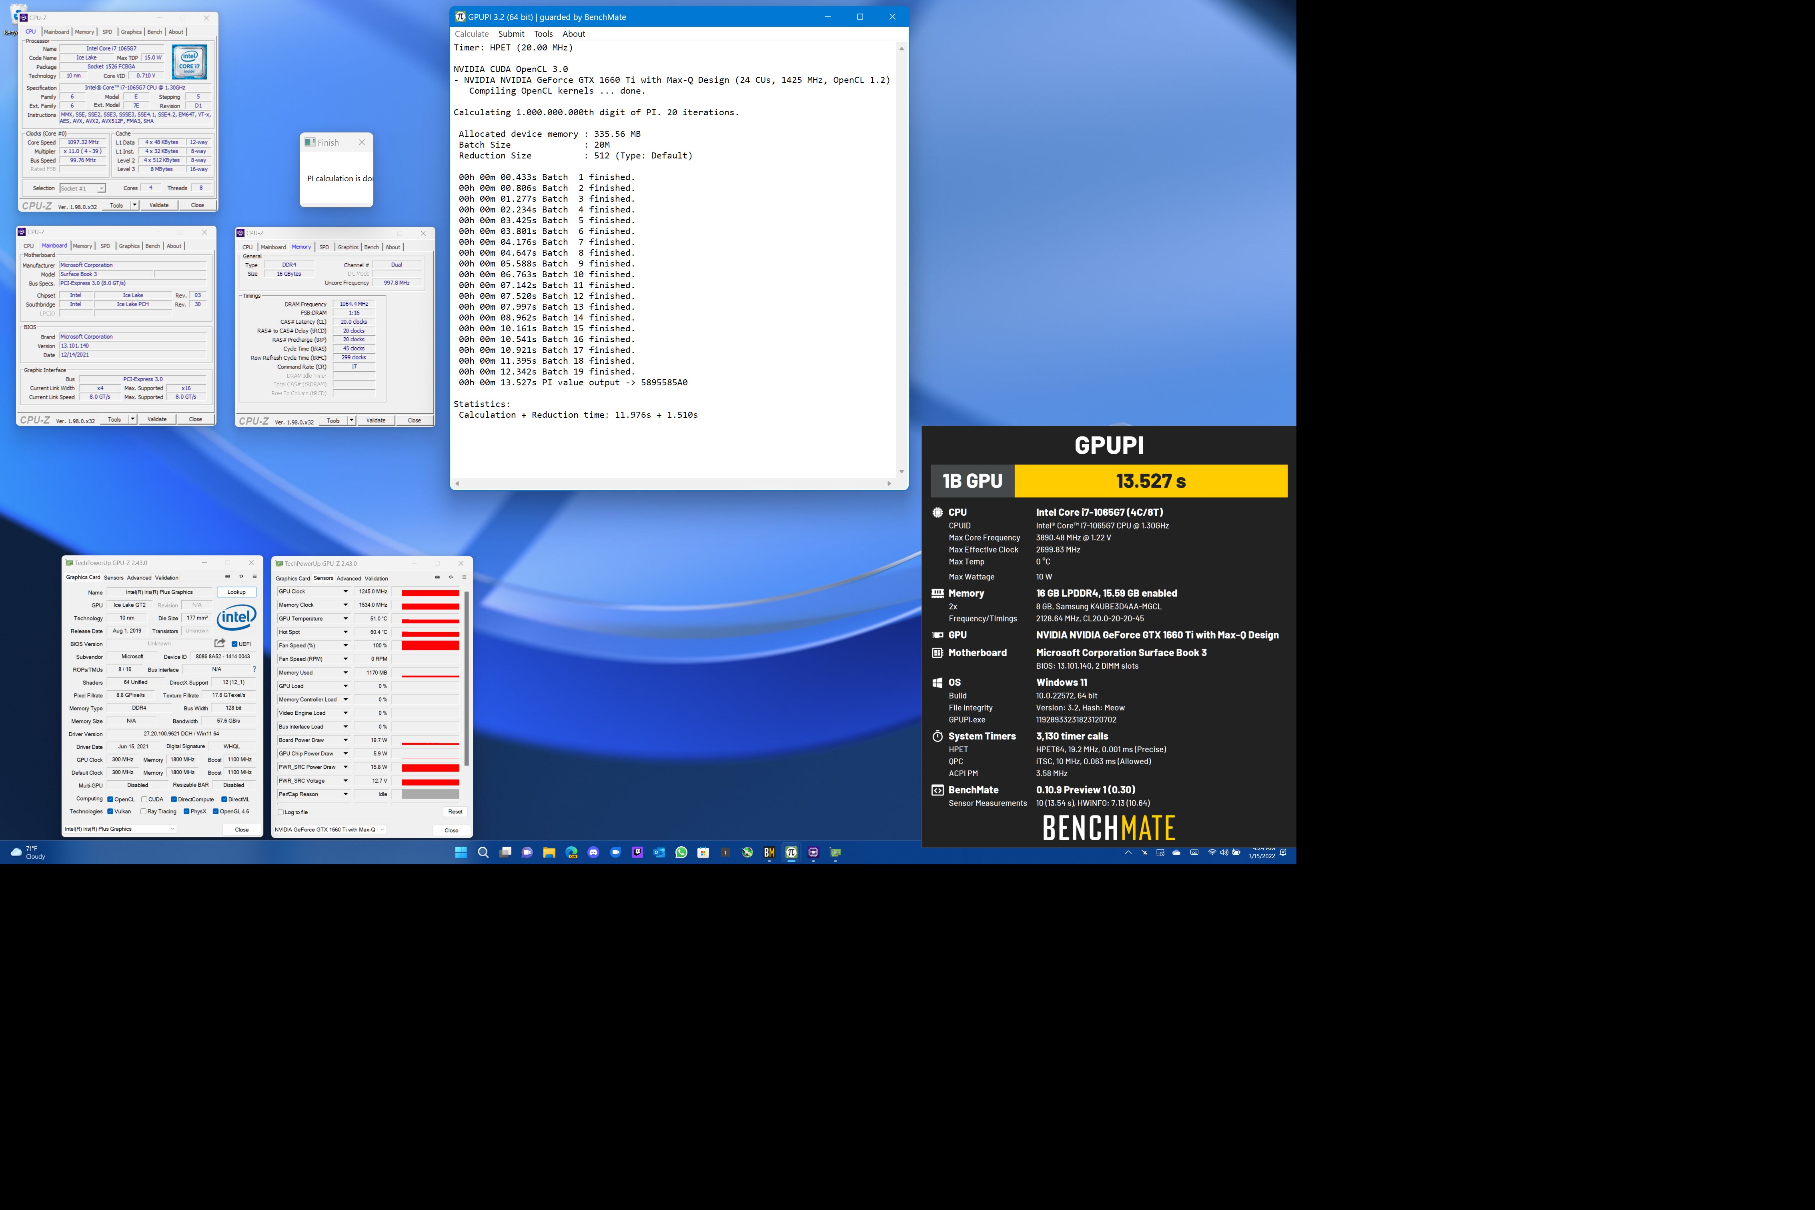Open Discord from the taskbar
This screenshot has height=1210, width=1815.
coord(593,852)
